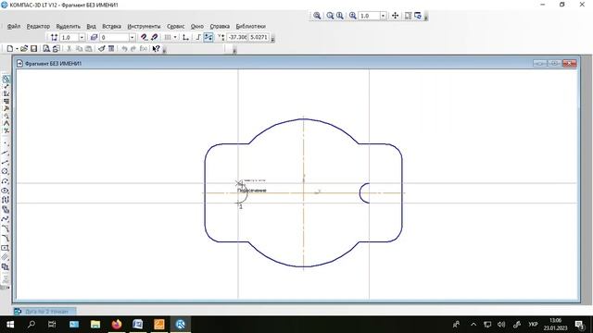Click the Undo arrow icon
Viewport: 593px width, 333px height.
[x=124, y=49]
